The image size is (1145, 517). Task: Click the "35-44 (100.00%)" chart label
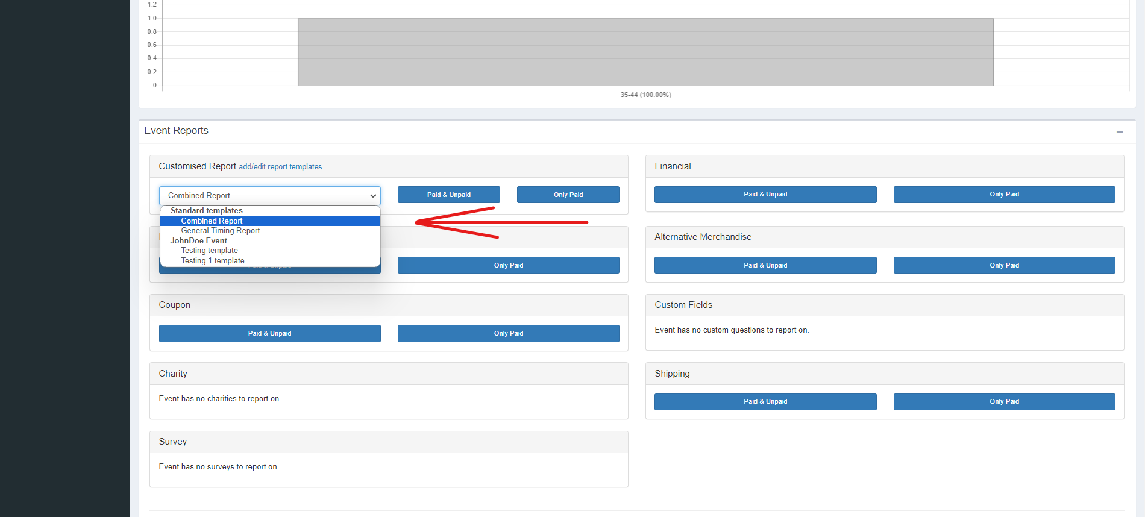645,95
